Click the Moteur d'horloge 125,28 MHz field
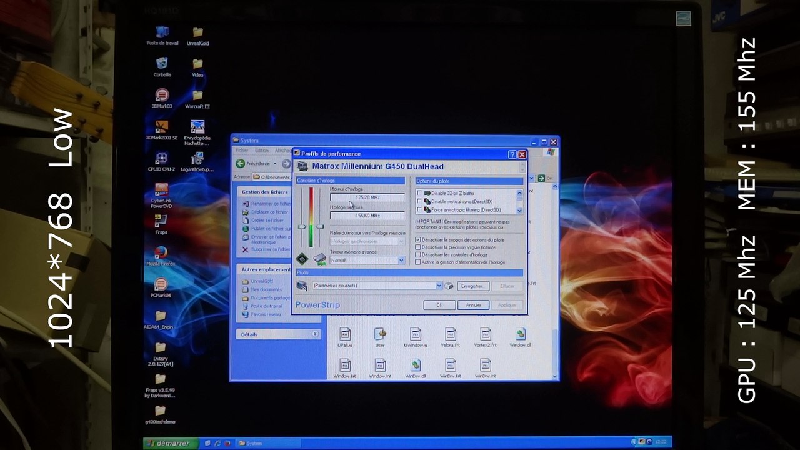This screenshot has width=800, height=450. [367, 197]
